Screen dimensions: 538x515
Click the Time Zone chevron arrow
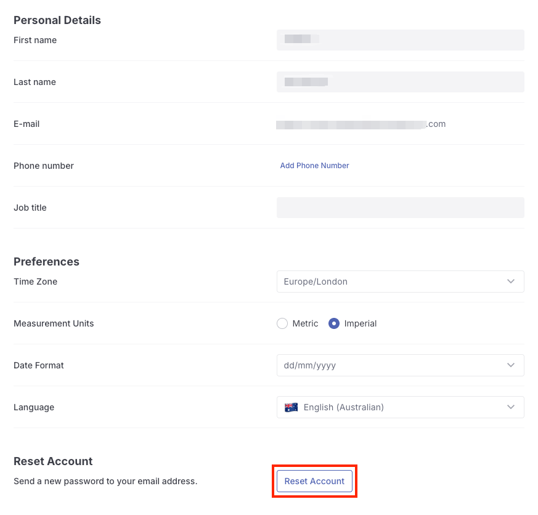(x=511, y=282)
